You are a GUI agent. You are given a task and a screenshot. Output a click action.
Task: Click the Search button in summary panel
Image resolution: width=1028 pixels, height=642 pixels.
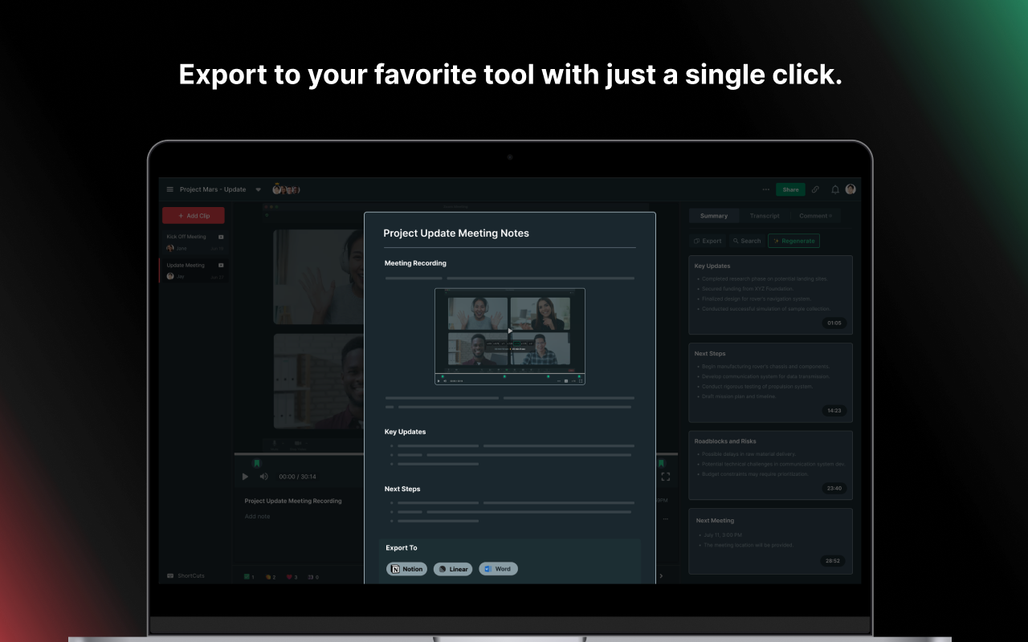pos(747,241)
